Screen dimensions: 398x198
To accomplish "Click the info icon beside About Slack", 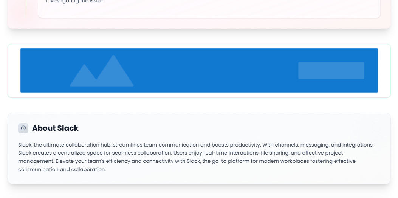I will point(23,128).
